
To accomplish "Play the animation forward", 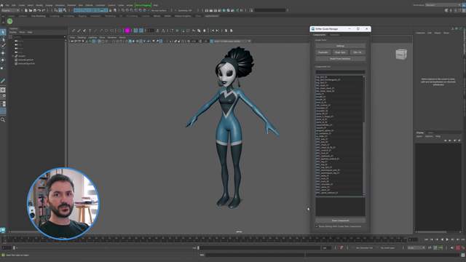I will click(x=447, y=239).
